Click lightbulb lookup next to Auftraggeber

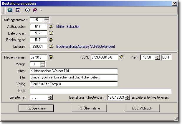pos(51,27)
